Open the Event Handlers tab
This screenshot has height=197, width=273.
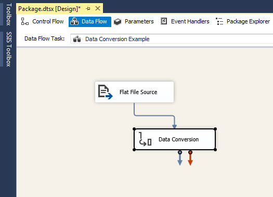coord(185,21)
